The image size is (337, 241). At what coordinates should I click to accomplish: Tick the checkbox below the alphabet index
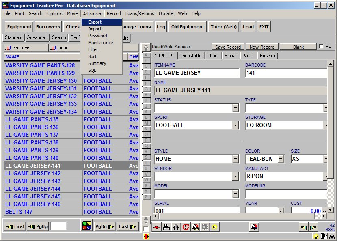146,229
